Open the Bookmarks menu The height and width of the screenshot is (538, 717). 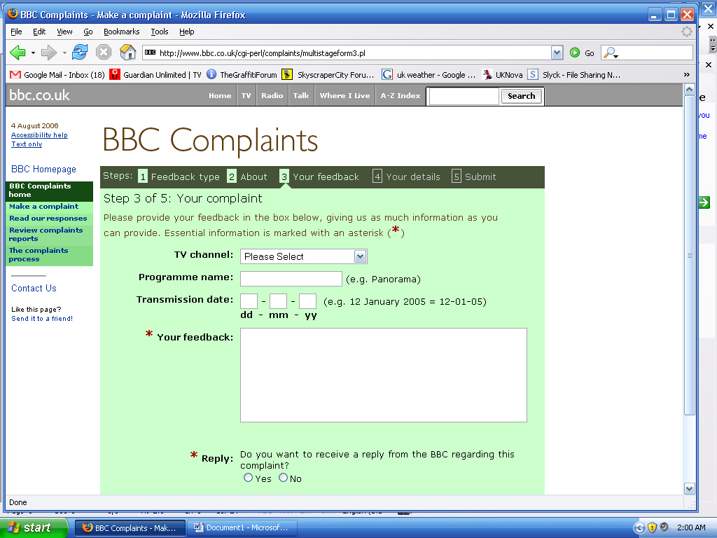[x=121, y=32]
